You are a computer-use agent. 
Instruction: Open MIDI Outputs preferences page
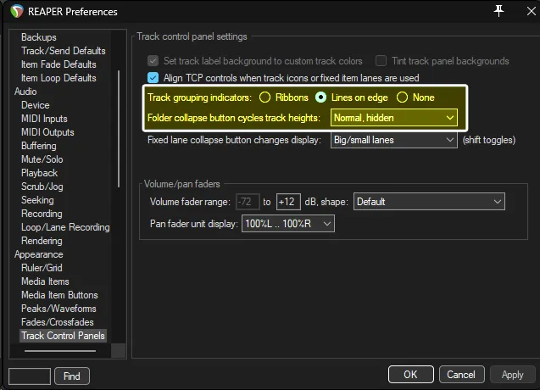(x=47, y=132)
